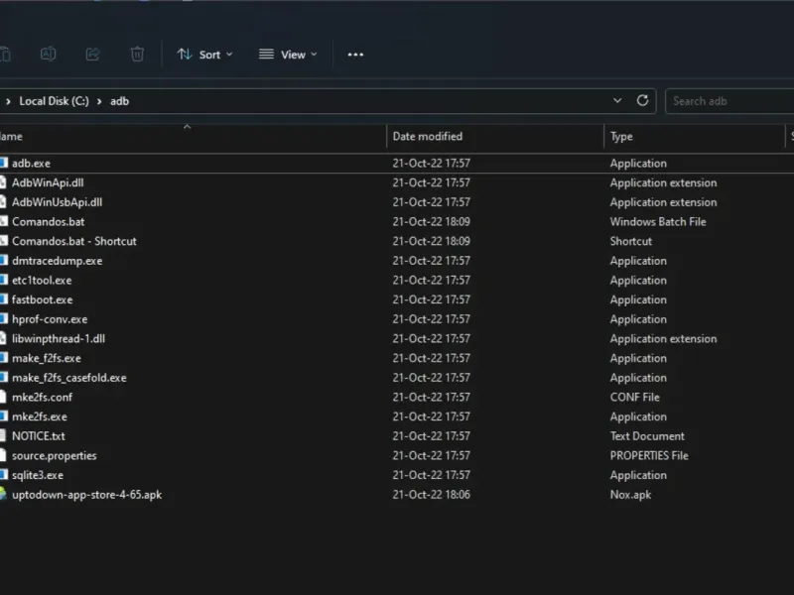Select the make_f2fs.exe file
This screenshot has width=794, height=595.
pyautogui.click(x=46, y=359)
